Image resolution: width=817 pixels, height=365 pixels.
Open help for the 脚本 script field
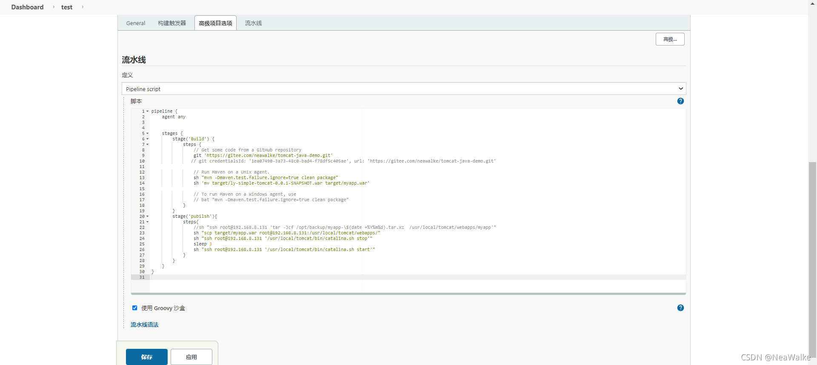click(x=680, y=101)
